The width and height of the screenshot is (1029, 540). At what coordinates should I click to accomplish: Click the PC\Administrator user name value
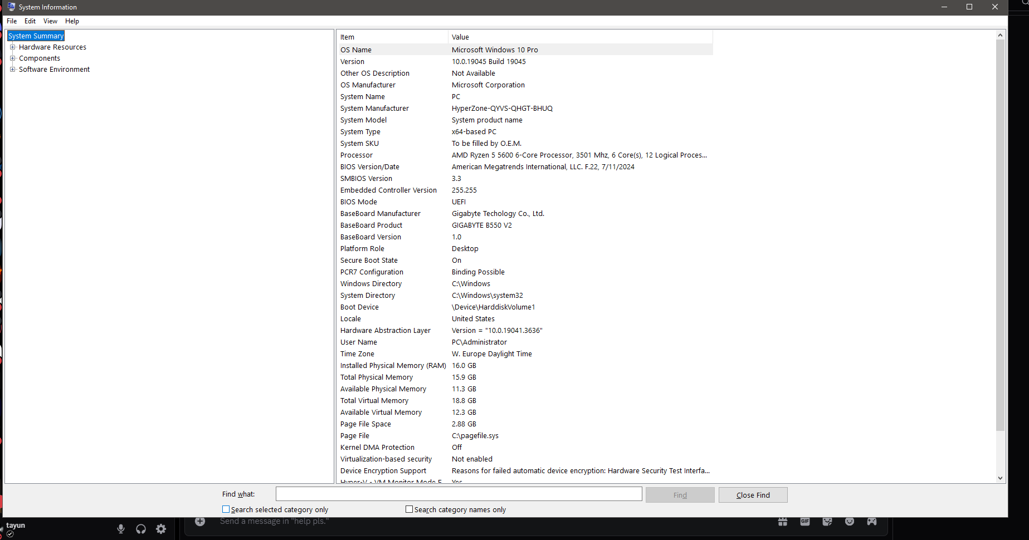[x=479, y=342]
